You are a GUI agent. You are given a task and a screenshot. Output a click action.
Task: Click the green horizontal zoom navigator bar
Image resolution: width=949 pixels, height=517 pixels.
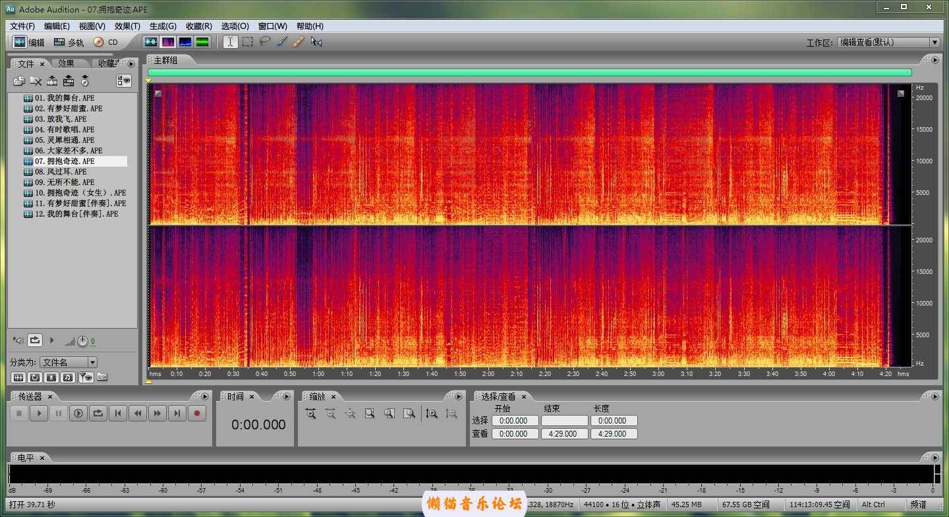point(530,72)
